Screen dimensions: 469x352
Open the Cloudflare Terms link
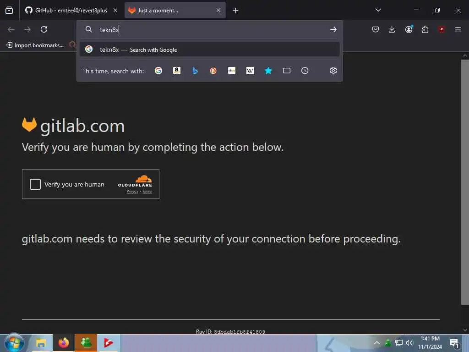[x=147, y=192]
